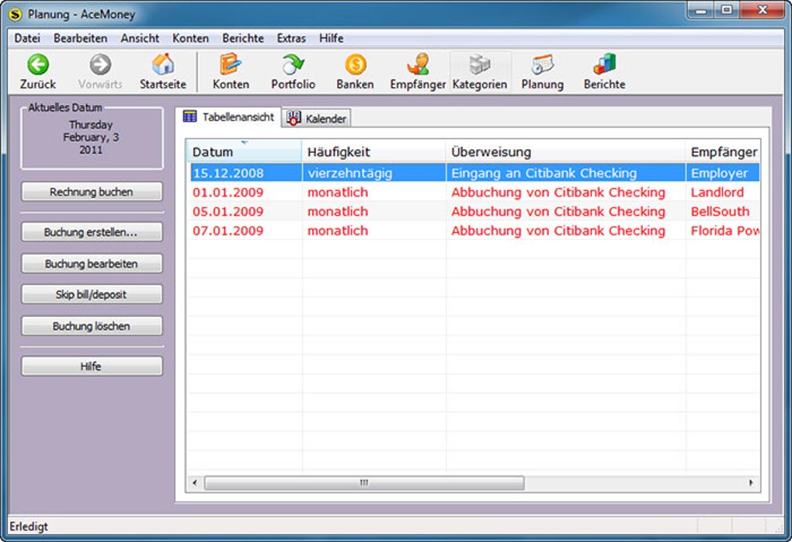Select the Landlord row dated 01.01.2009

[x=388, y=192]
